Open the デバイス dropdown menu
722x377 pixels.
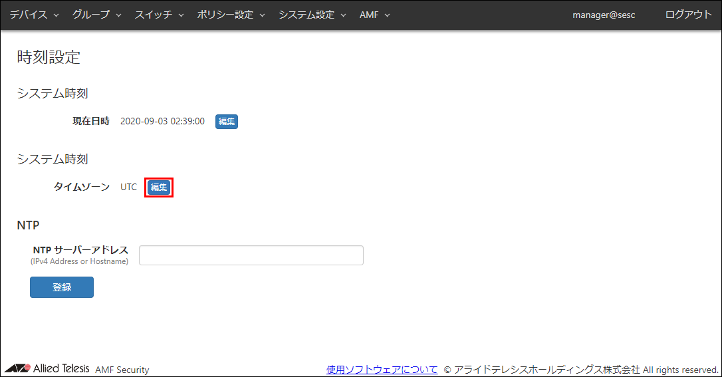[34, 15]
